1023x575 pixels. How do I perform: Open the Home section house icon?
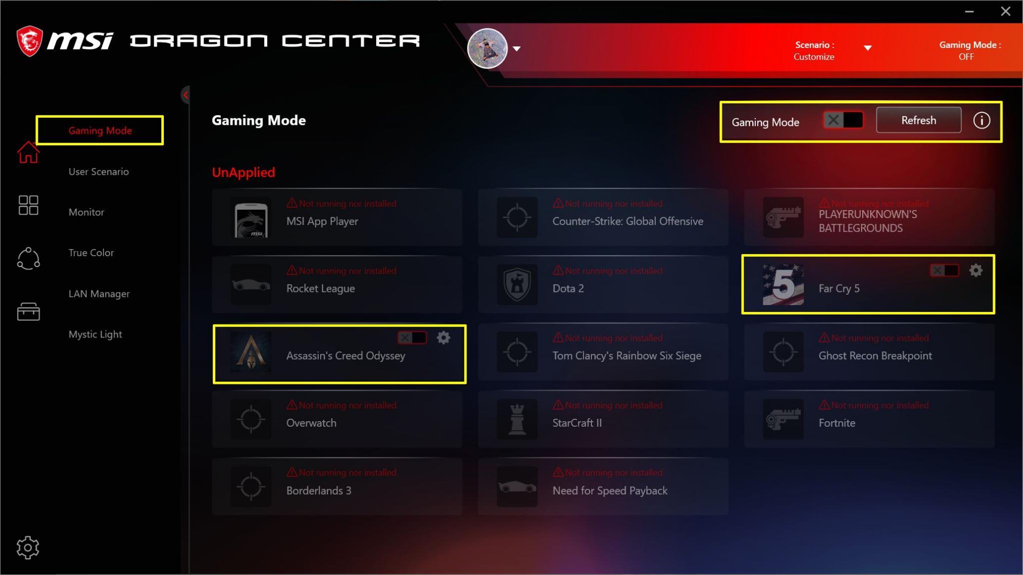(x=28, y=152)
